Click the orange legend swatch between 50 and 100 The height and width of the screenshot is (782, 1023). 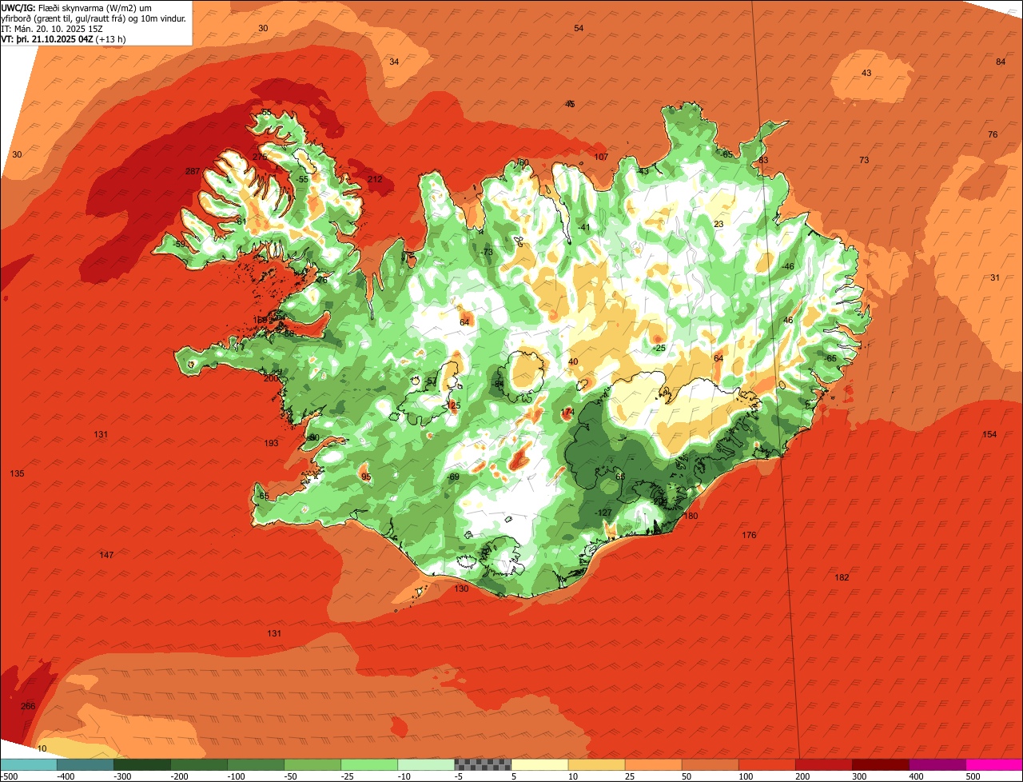tap(710, 764)
